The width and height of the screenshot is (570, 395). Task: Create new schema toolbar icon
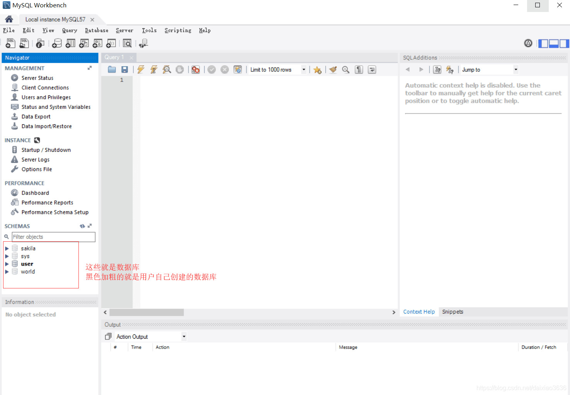coord(57,43)
